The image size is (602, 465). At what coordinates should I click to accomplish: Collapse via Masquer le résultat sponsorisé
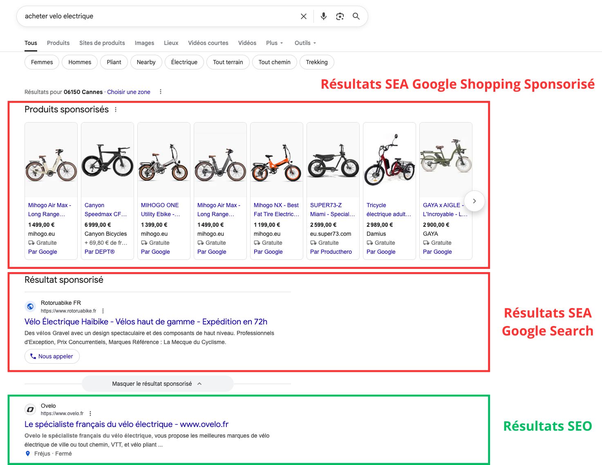point(157,383)
